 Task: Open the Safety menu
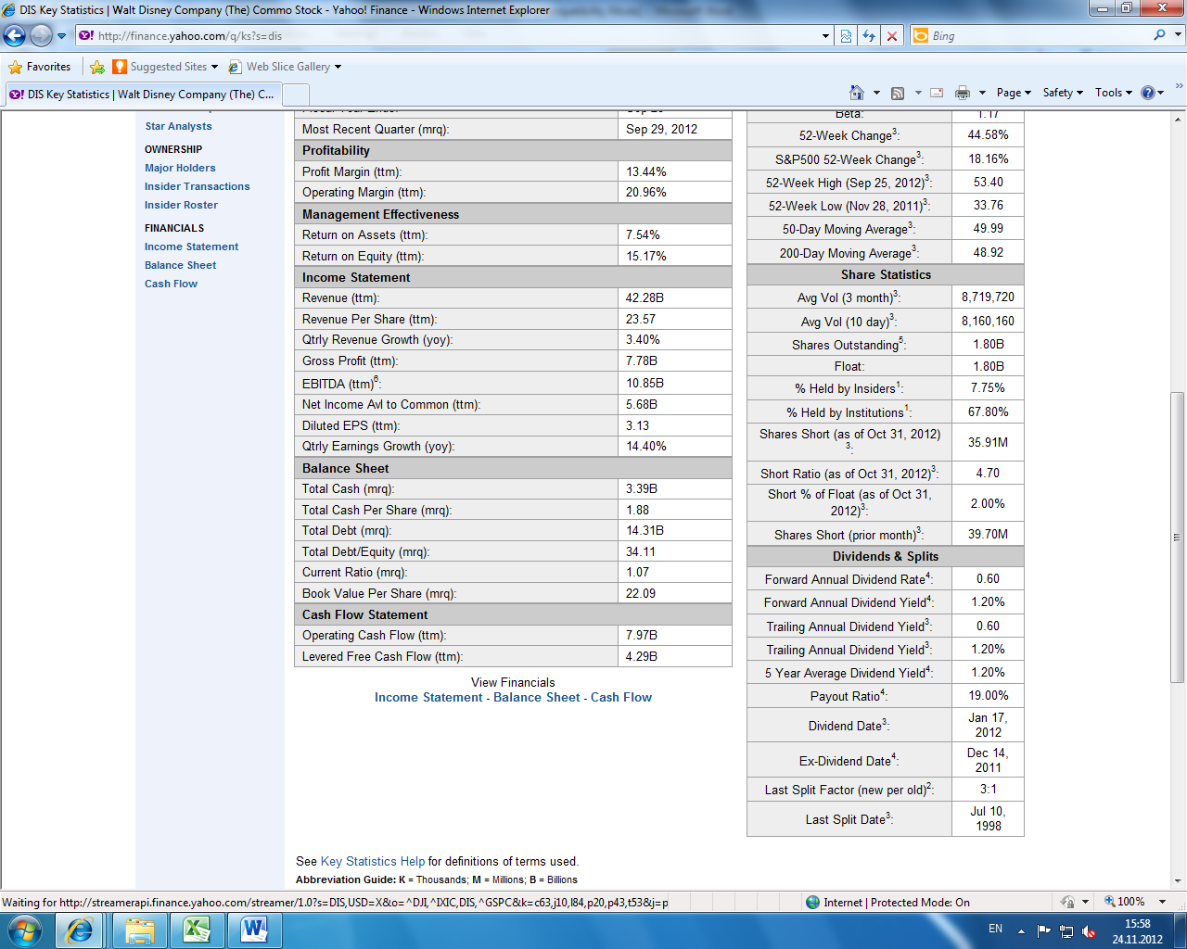click(1063, 93)
